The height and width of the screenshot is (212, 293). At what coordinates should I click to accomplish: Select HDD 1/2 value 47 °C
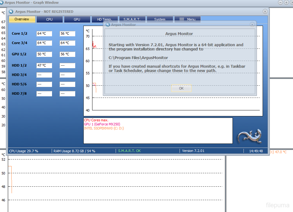click(44, 65)
